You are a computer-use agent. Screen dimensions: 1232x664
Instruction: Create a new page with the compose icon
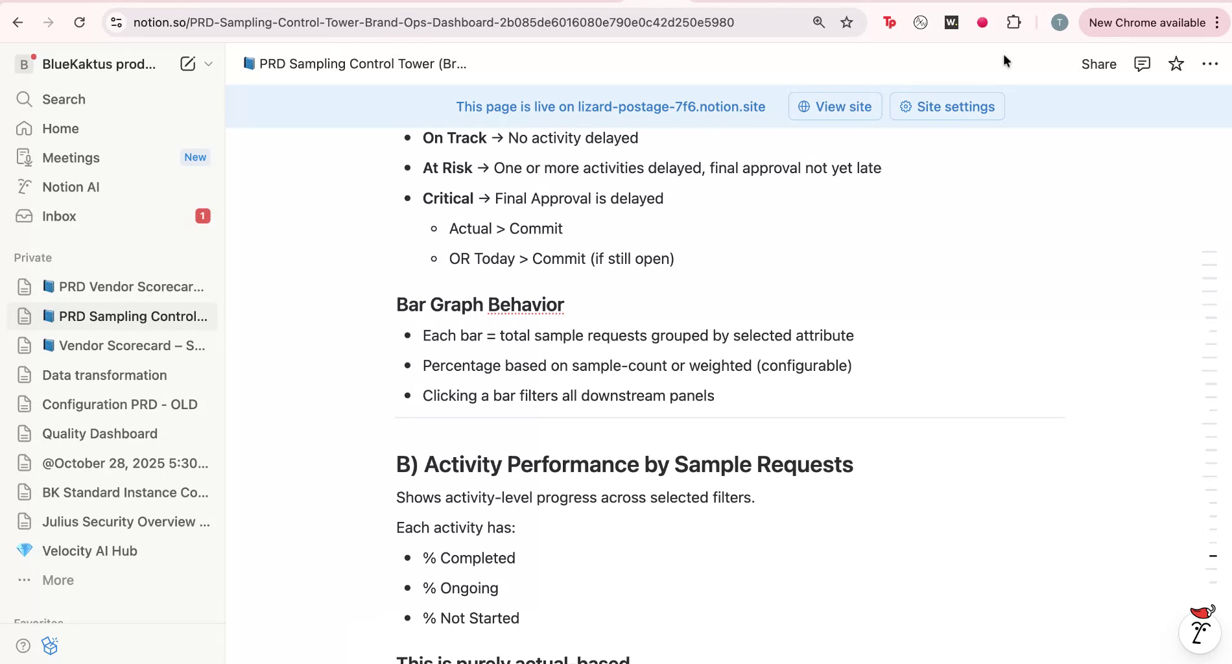point(187,64)
